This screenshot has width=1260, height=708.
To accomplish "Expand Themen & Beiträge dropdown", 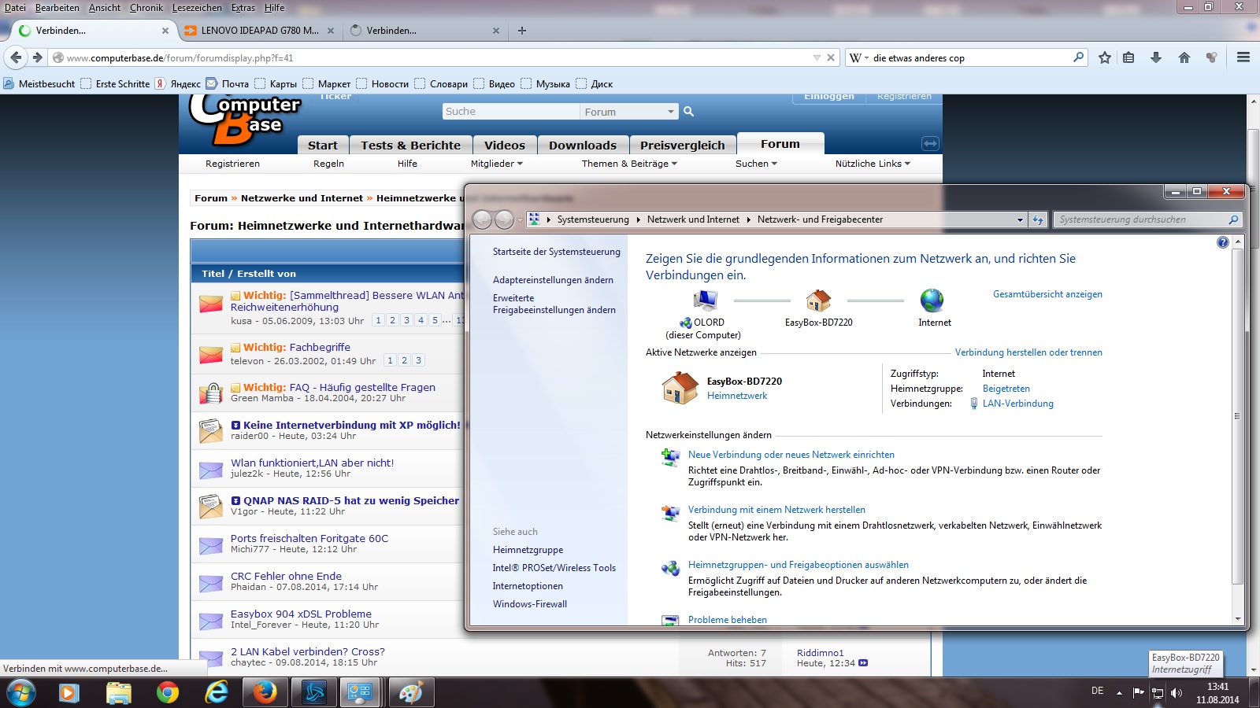I will tap(629, 164).
